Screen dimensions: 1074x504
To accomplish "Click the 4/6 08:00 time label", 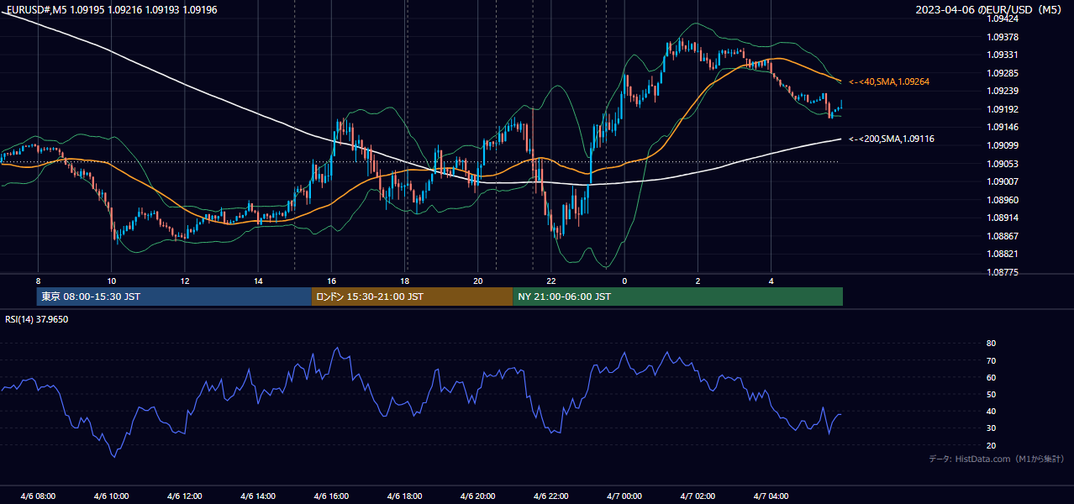I will pyautogui.click(x=38, y=496).
